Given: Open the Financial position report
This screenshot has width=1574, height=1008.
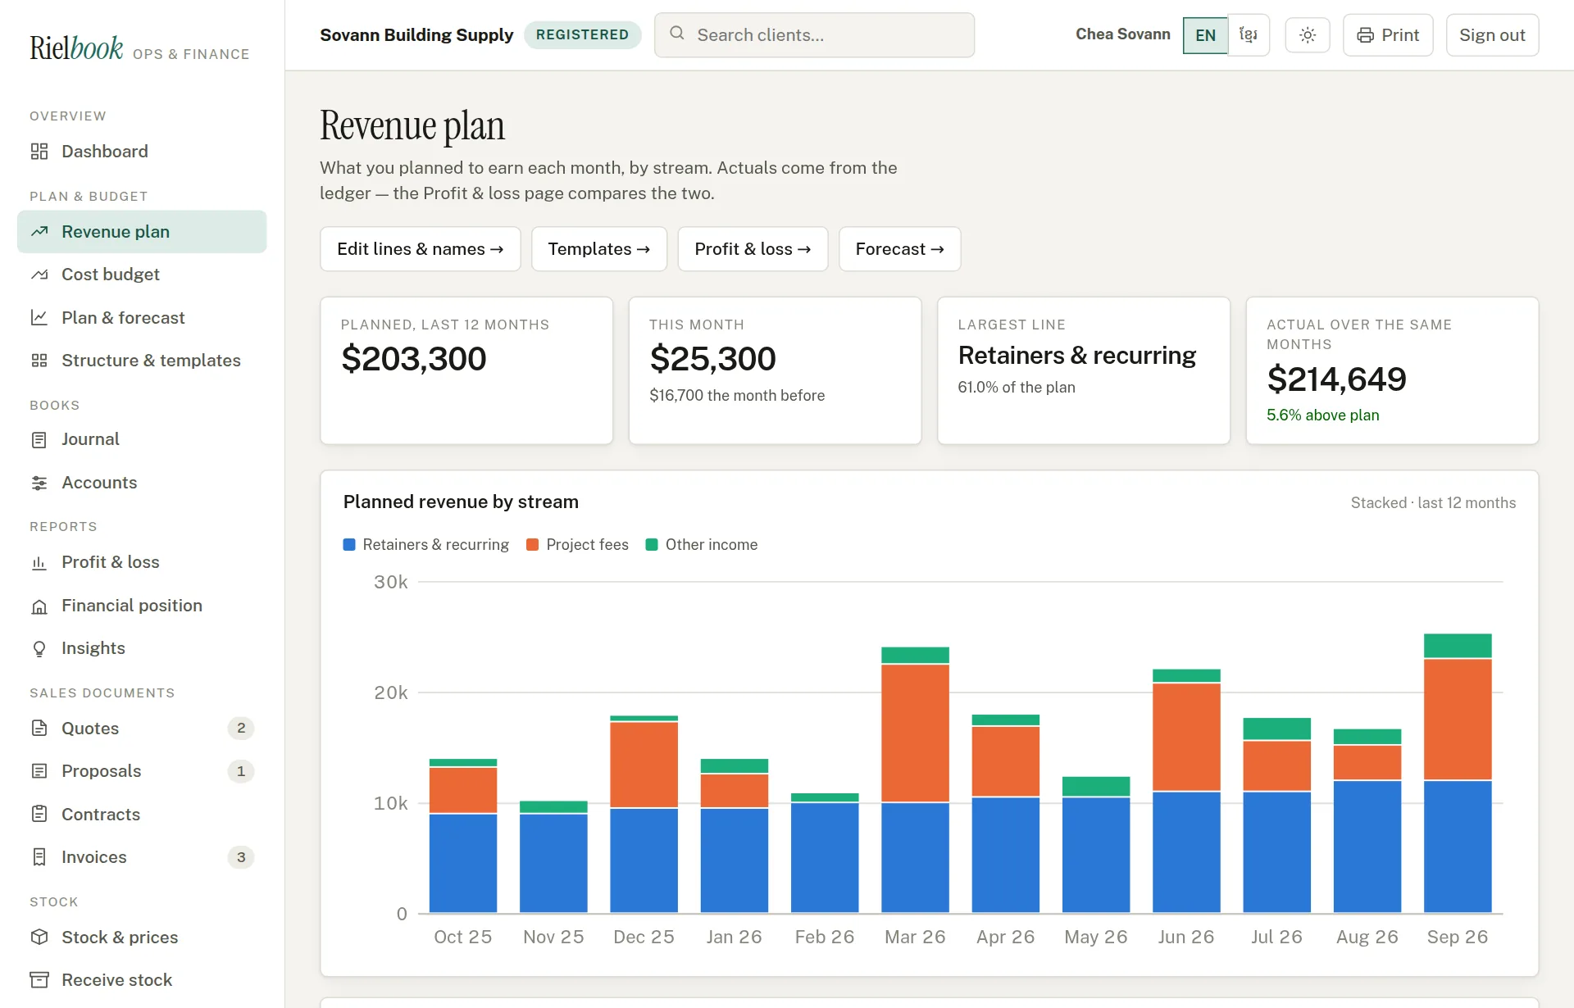Looking at the screenshot, I should [142, 606].
